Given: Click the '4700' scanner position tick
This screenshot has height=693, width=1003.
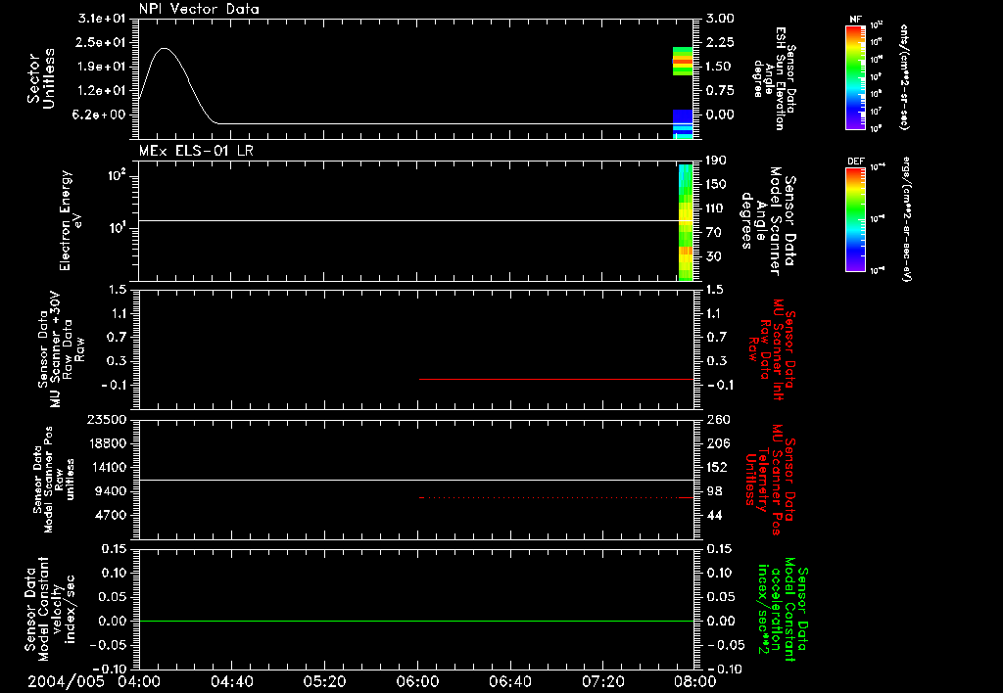Looking at the screenshot, I should click(x=110, y=515).
